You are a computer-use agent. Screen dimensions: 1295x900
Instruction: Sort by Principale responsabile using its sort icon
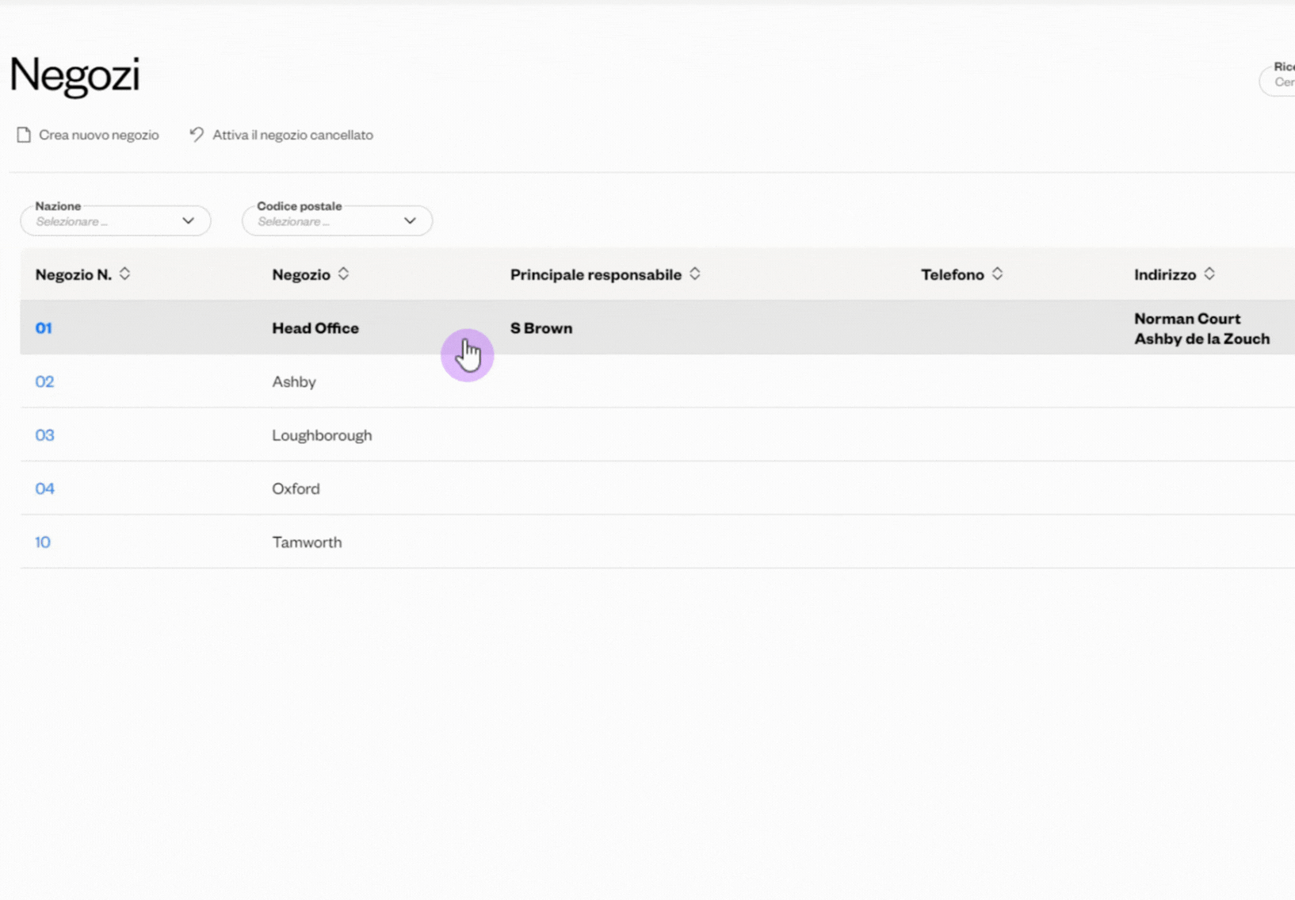pos(694,274)
